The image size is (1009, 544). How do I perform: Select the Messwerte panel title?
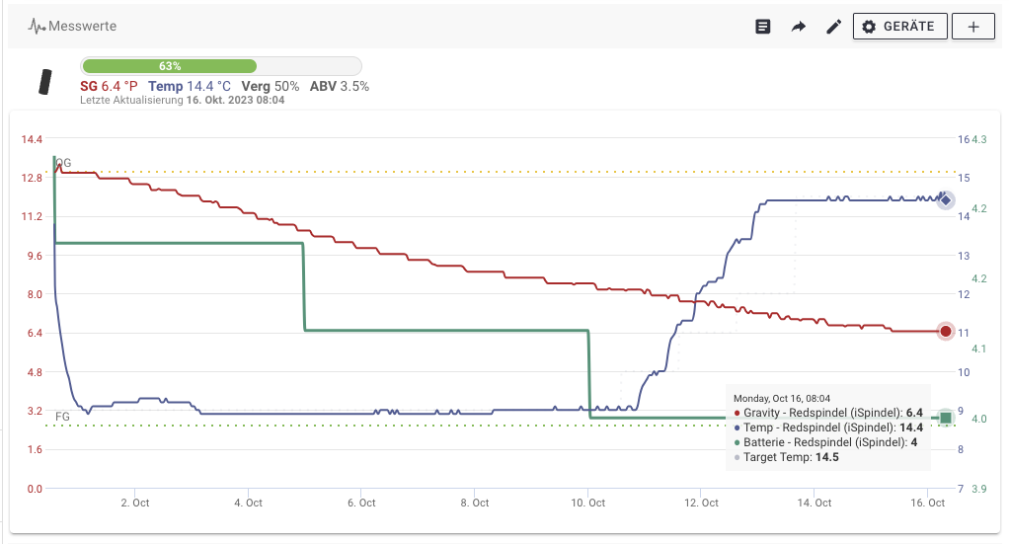(85, 27)
